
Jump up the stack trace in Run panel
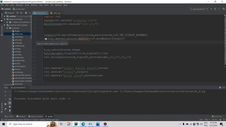(10, 92)
